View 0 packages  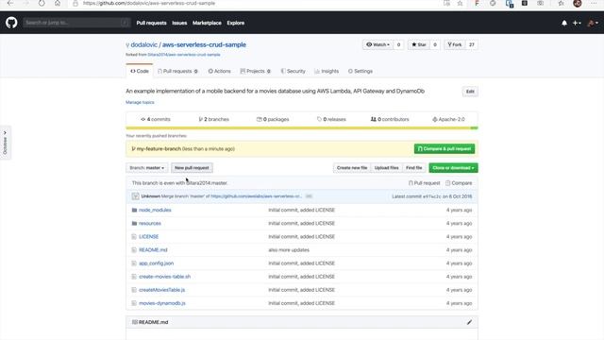coord(273,120)
